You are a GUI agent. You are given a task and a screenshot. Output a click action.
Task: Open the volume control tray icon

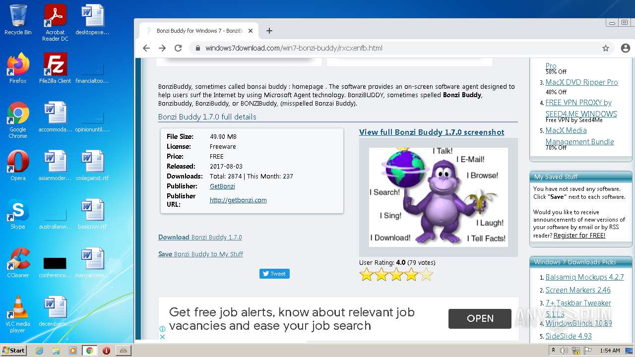tap(564, 351)
